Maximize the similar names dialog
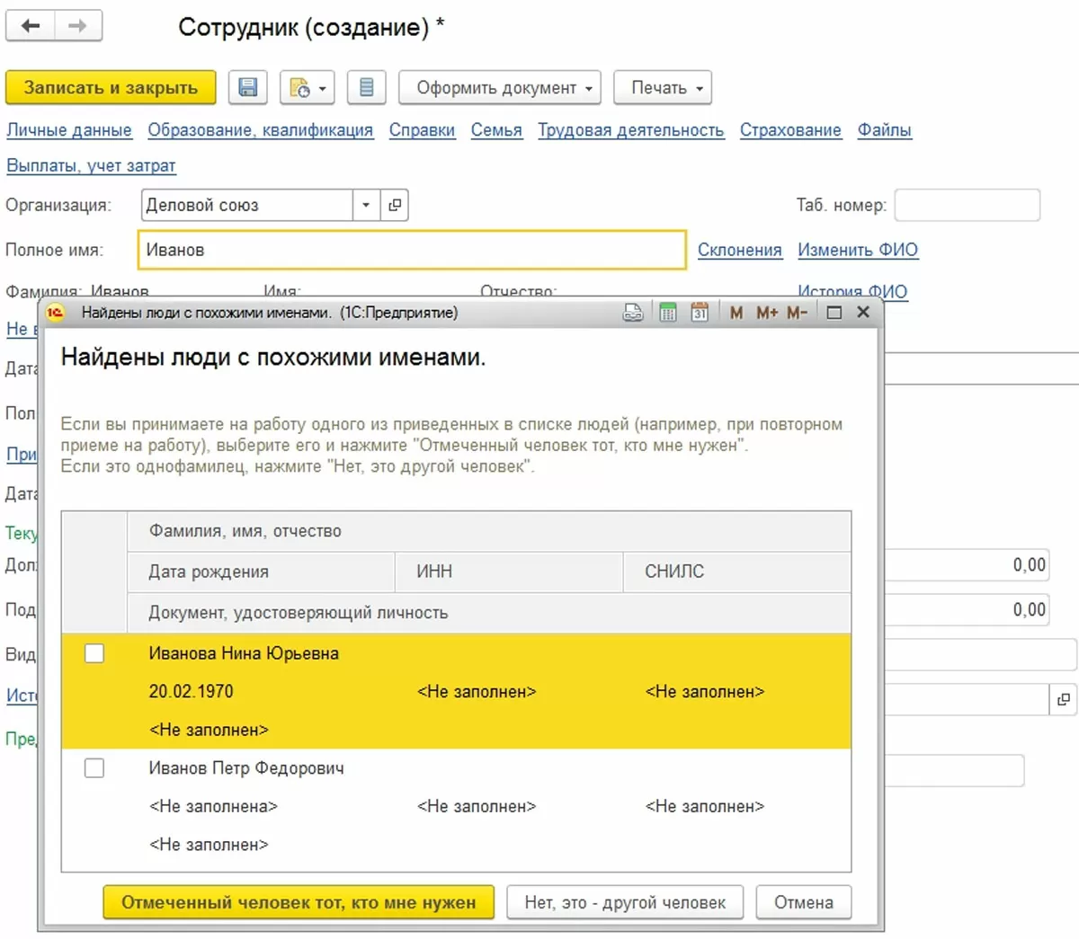This screenshot has width=1079, height=939. pos(834,313)
